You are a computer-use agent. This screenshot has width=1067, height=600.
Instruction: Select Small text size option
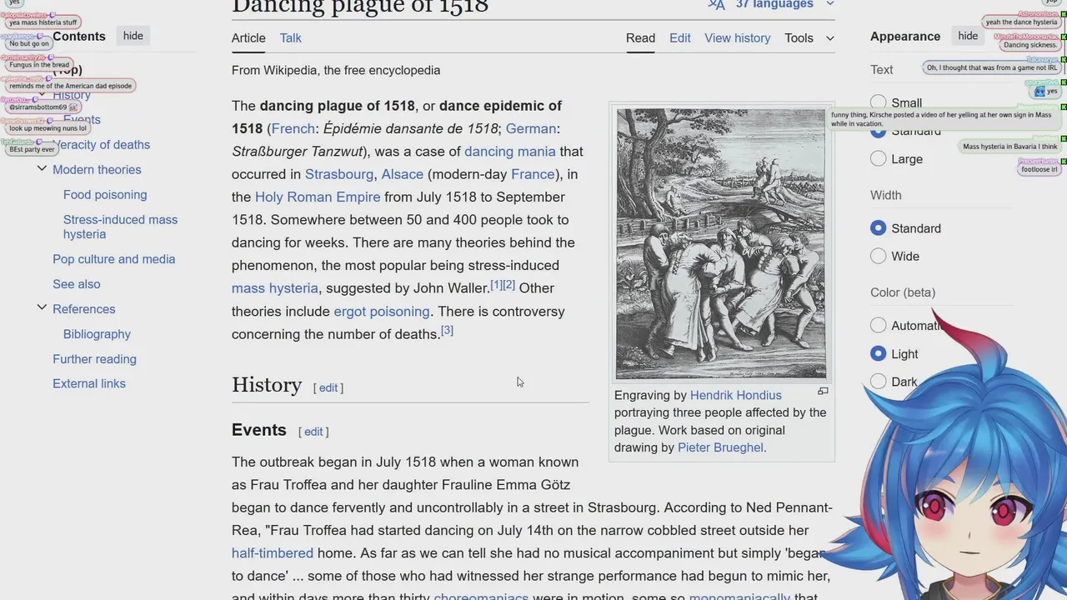click(x=878, y=102)
